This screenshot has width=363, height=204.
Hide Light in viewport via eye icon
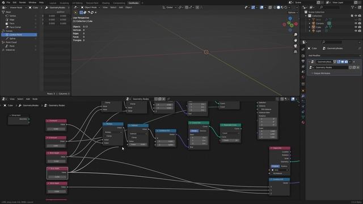(356, 31)
